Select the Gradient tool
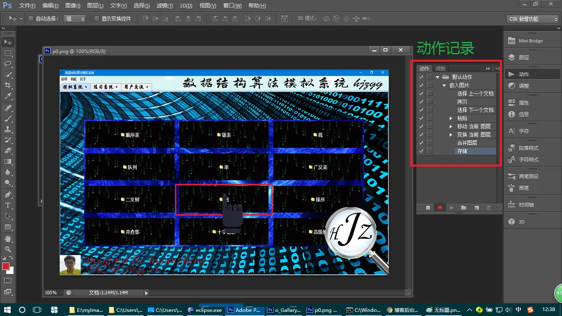Image resolution: width=562 pixels, height=316 pixels. click(8, 161)
